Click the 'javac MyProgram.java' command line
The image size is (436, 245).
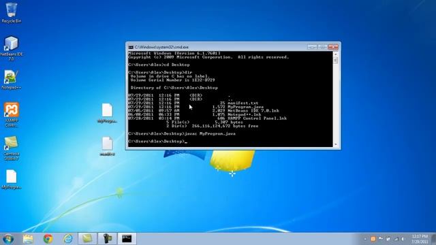(x=182, y=133)
